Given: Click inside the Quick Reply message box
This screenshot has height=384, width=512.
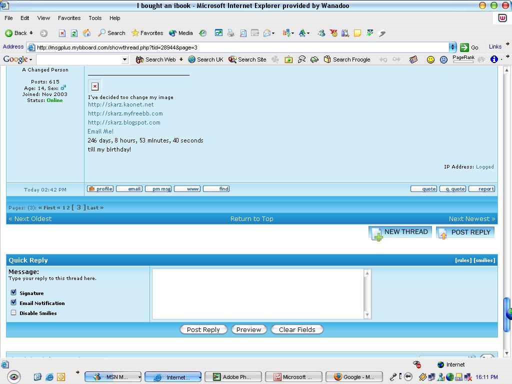Looking at the screenshot, I should 258,293.
